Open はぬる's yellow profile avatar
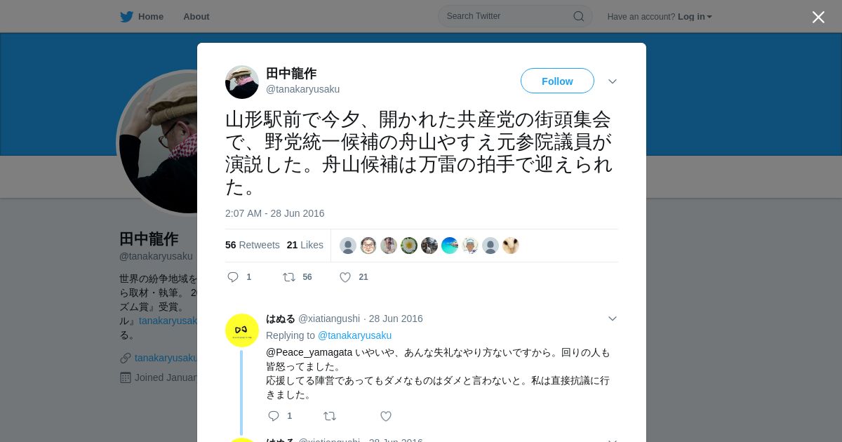Viewport: 842px width, 442px height. (x=242, y=330)
